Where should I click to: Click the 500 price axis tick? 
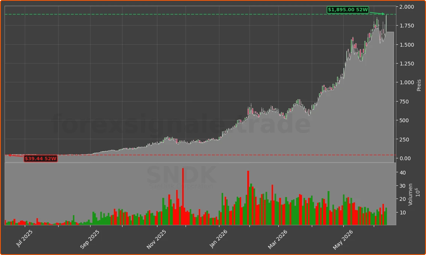[x=404, y=120]
